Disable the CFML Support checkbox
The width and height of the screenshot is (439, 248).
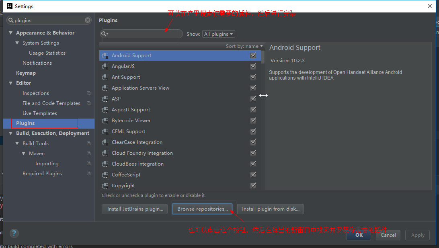tap(253, 131)
